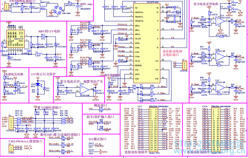Select the D7 BAT46W diode symbol
Viewport: 248px width, 158px height.
(141, 101)
